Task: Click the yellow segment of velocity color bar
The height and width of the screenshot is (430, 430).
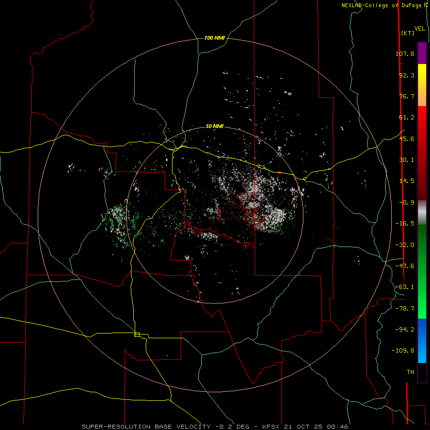Action: (x=422, y=85)
